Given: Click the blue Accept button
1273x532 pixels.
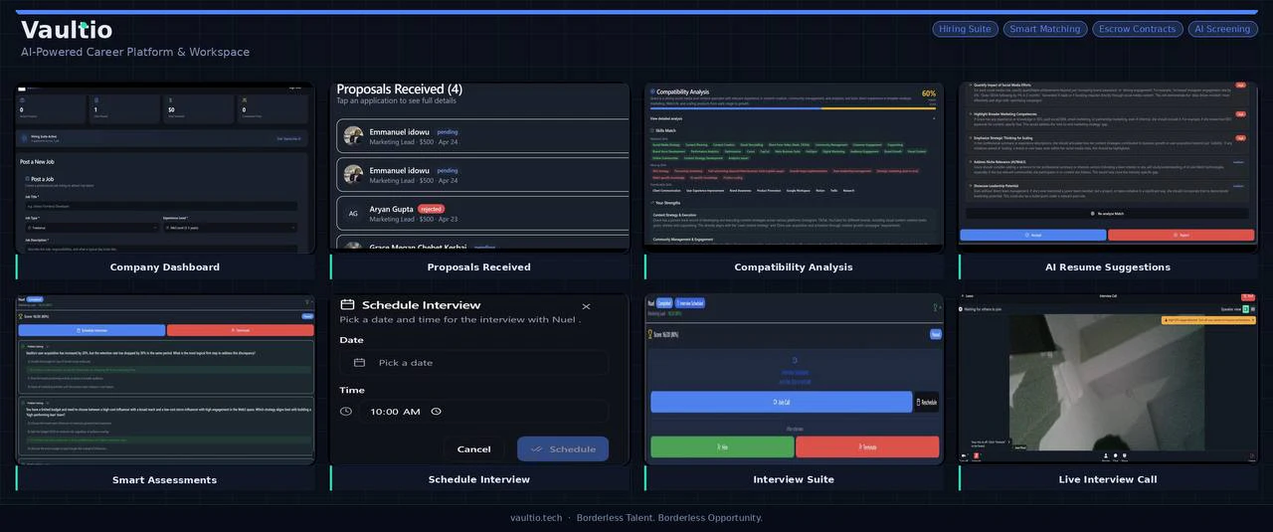Looking at the screenshot, I should coord(1033,236).
